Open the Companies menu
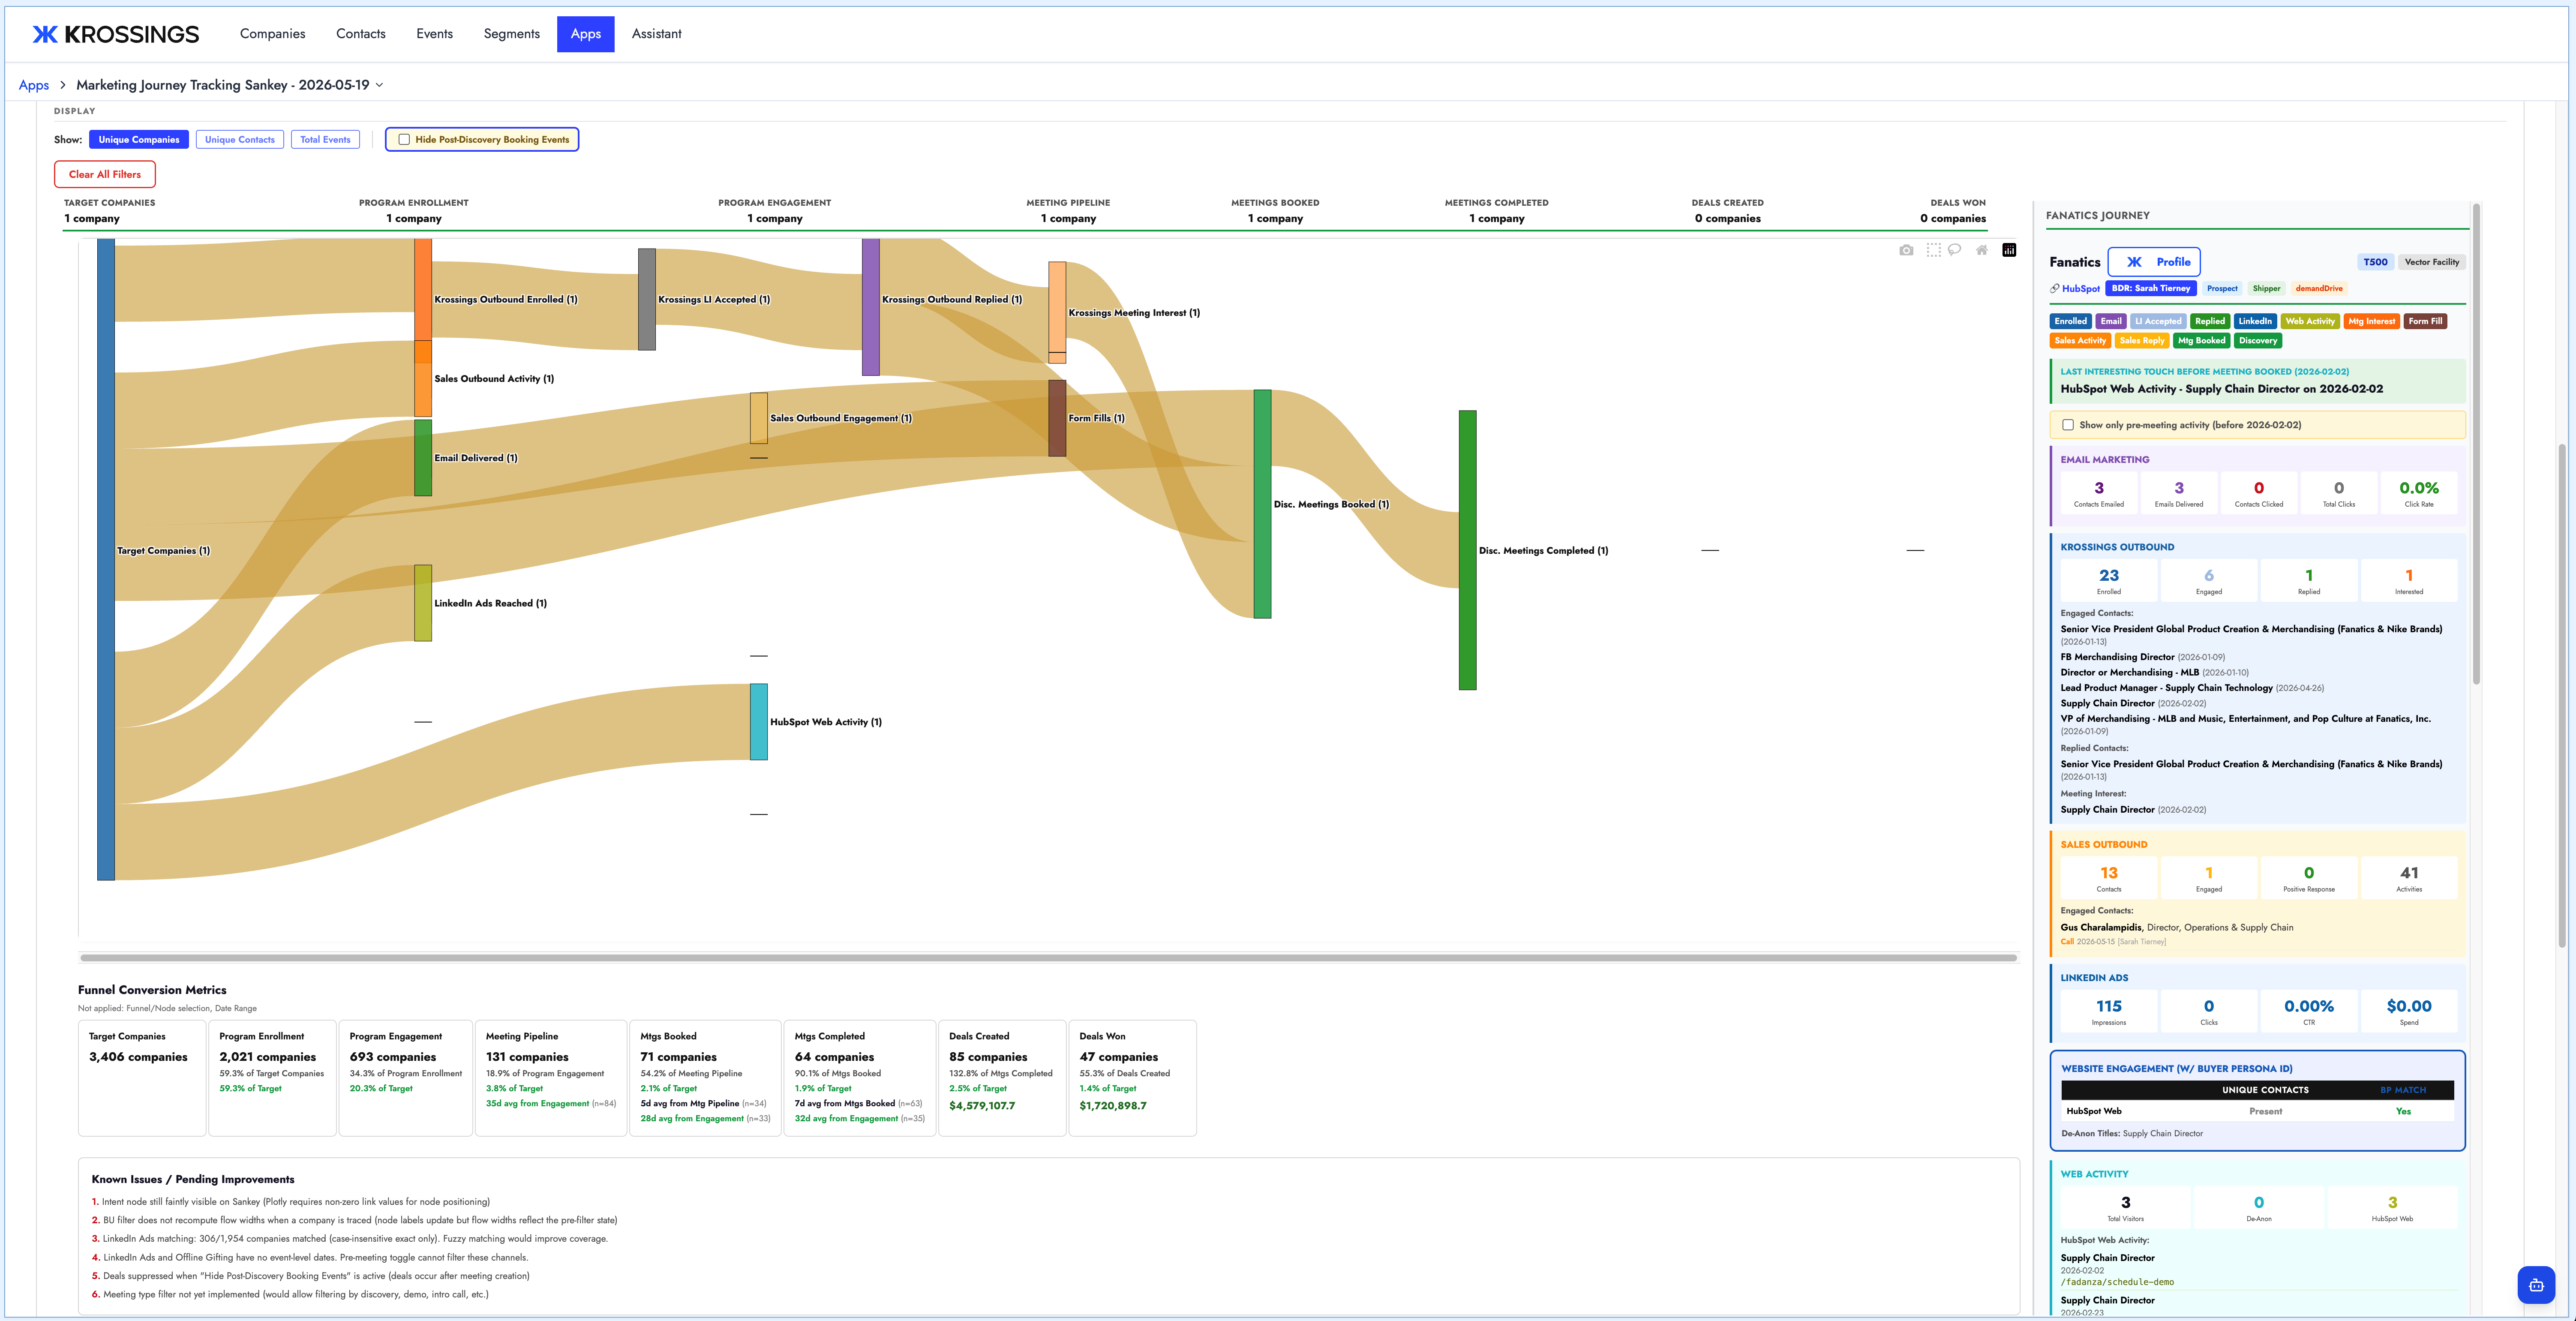 (272, 34)
